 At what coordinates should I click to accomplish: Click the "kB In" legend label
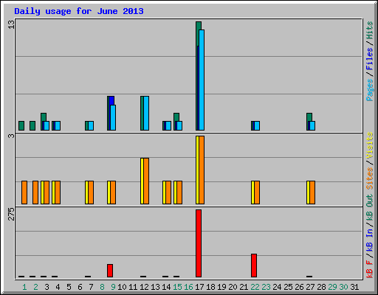click(x=369, y=240)
